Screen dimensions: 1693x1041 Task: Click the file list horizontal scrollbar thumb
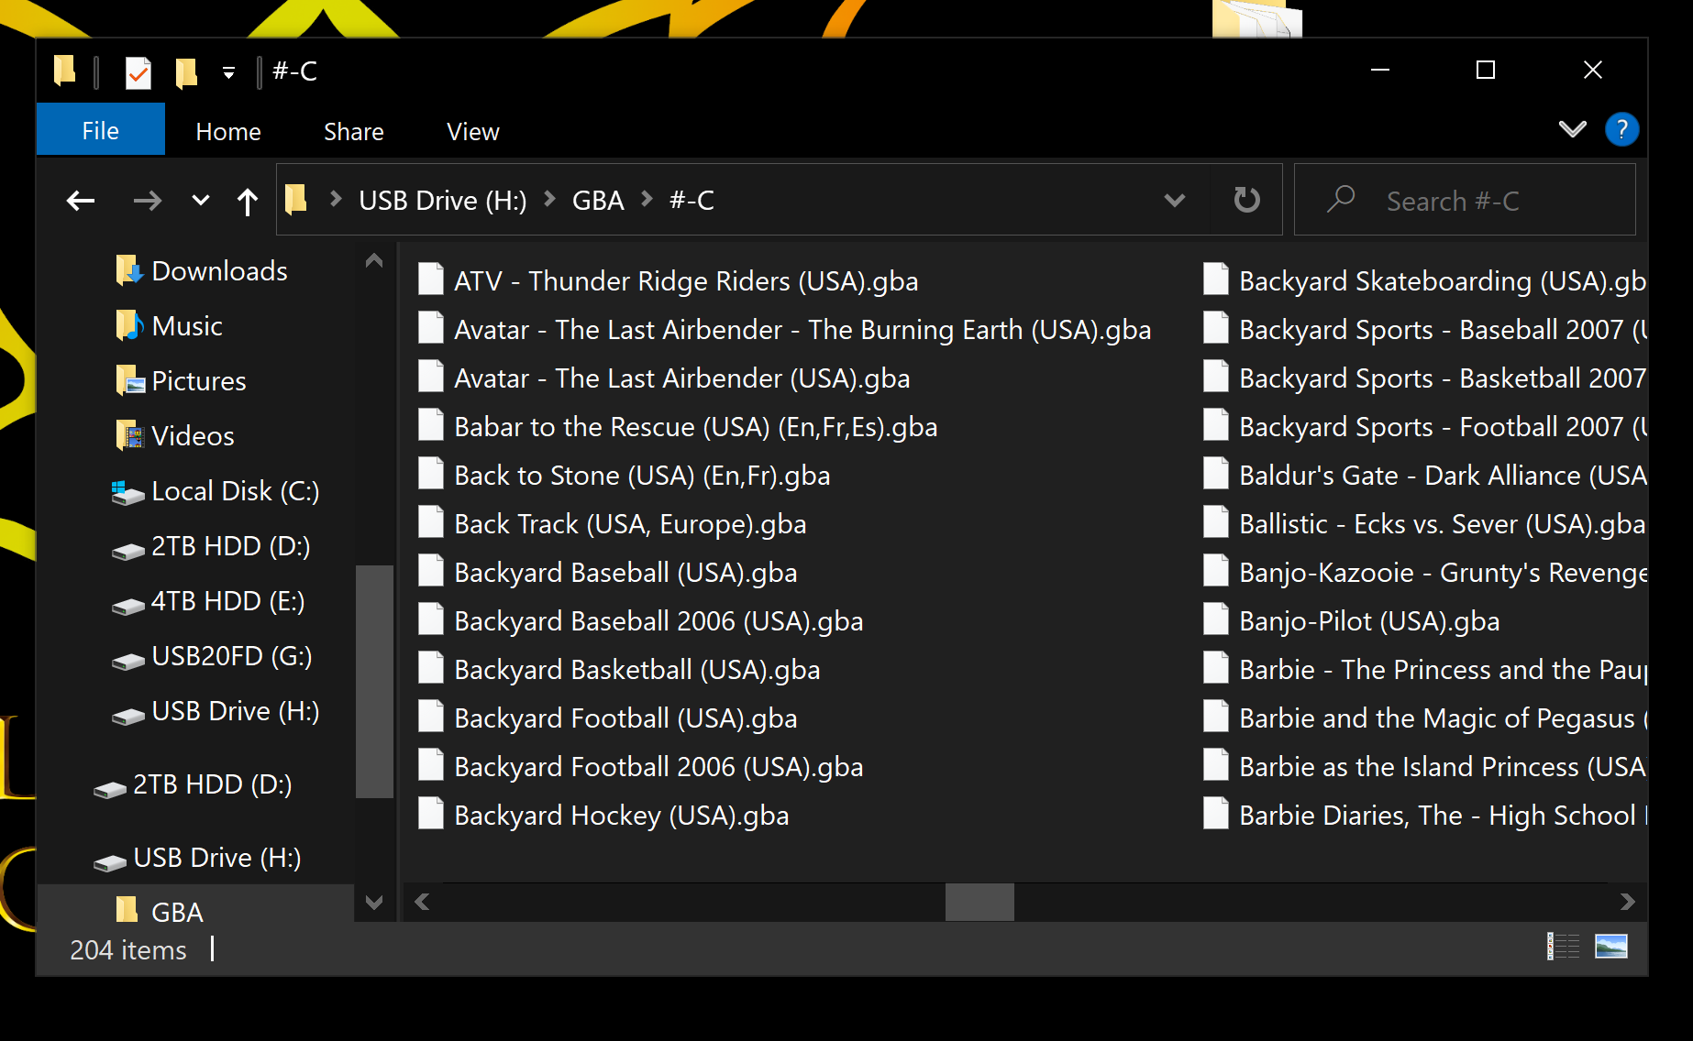tap(979, 902)
